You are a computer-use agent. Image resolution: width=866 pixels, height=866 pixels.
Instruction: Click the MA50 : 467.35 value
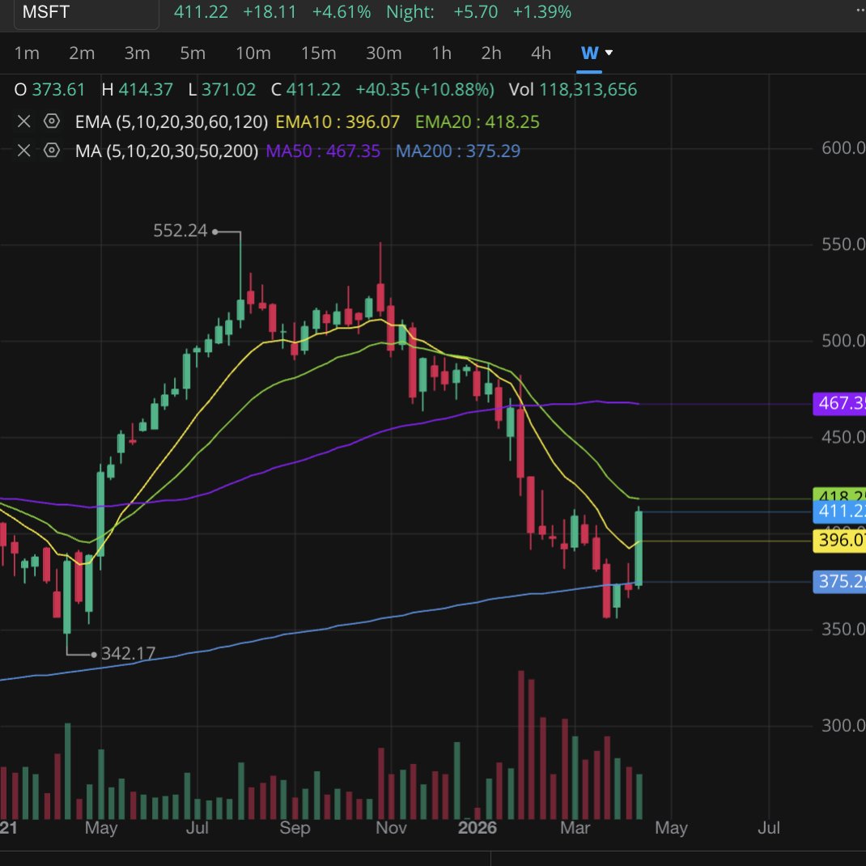point(323,151)
